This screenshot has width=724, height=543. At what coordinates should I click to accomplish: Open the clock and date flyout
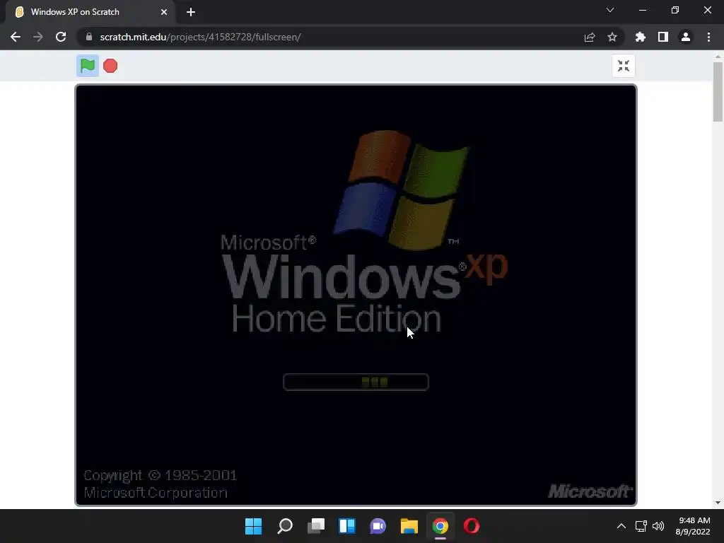coord(693,526)
